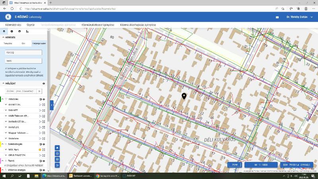The height and width of the screenshot is (179, 318).
Task: Open the info tool in sidebar toolbar
Action: 12,31
